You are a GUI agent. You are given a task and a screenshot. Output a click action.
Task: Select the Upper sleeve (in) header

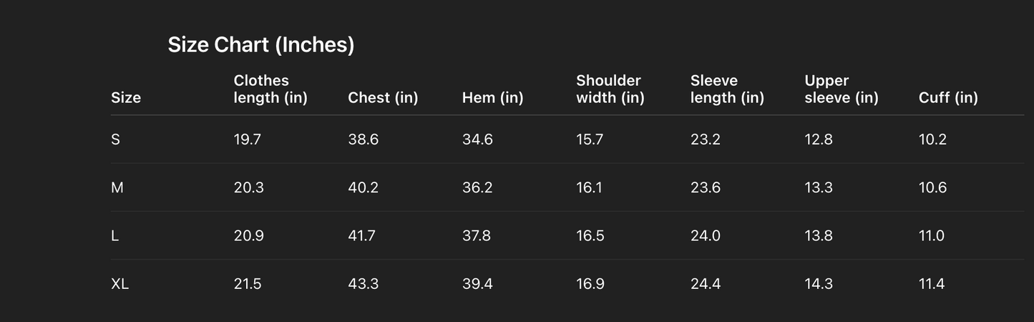pyautogui.click(x=841, y=89)
